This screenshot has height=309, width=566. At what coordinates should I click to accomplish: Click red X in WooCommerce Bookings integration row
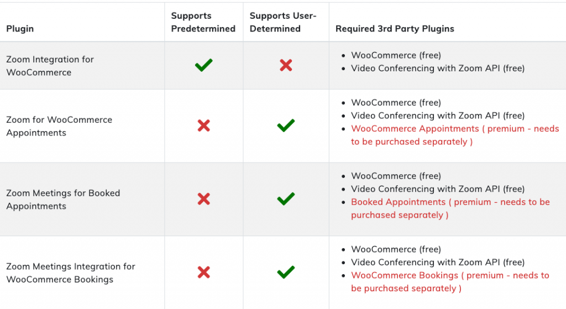point(203,272)
